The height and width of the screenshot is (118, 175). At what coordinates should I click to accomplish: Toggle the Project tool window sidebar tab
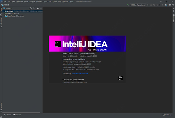tap(1, 12)
